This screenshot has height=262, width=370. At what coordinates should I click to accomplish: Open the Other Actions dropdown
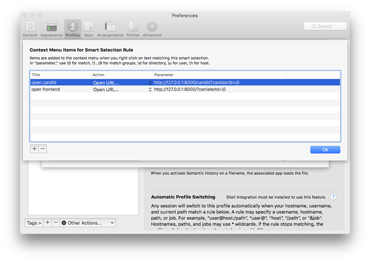tap(88, 223)
